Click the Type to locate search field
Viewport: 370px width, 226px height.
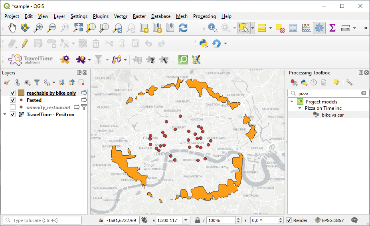[42, 220]
